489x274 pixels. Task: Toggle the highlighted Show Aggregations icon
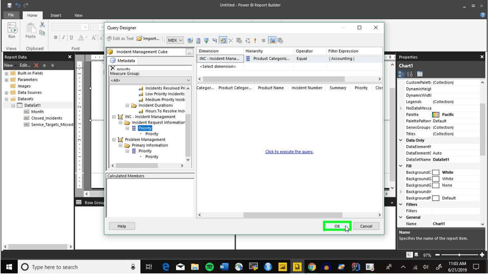(x=223, y=40)
